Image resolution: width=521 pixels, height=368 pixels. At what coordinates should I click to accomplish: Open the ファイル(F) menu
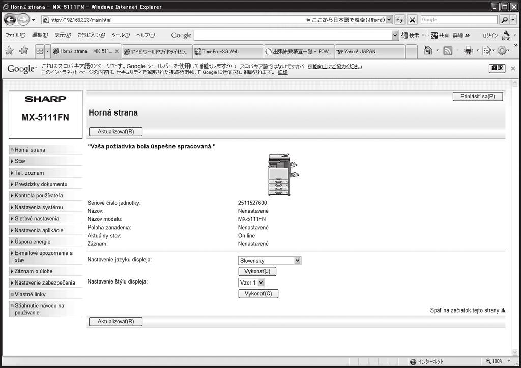[x=15, y=35]
